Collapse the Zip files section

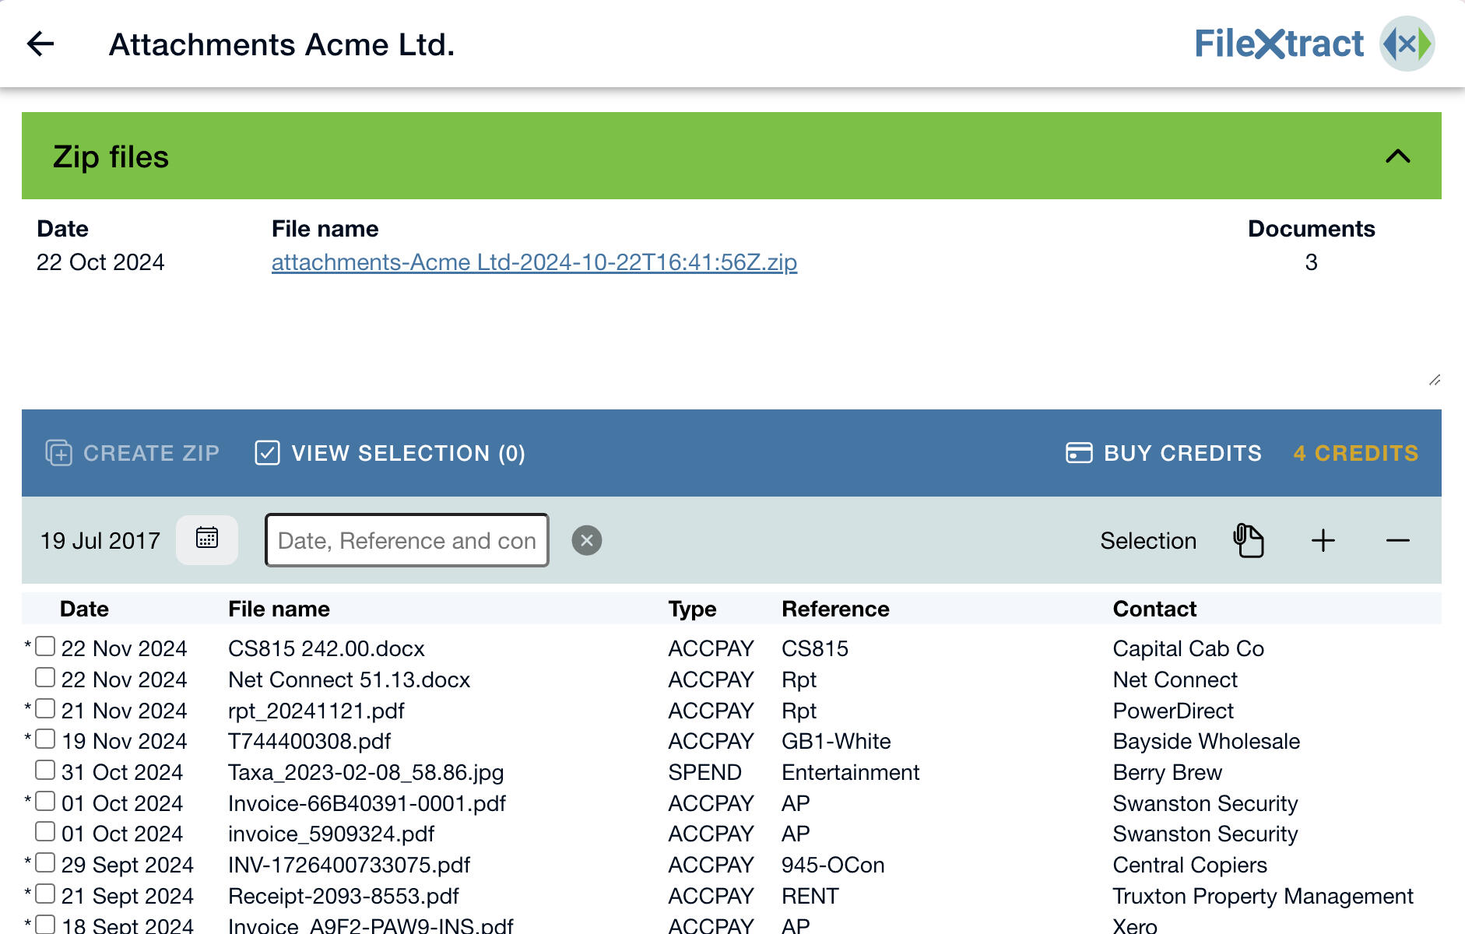pos(1398,156)
